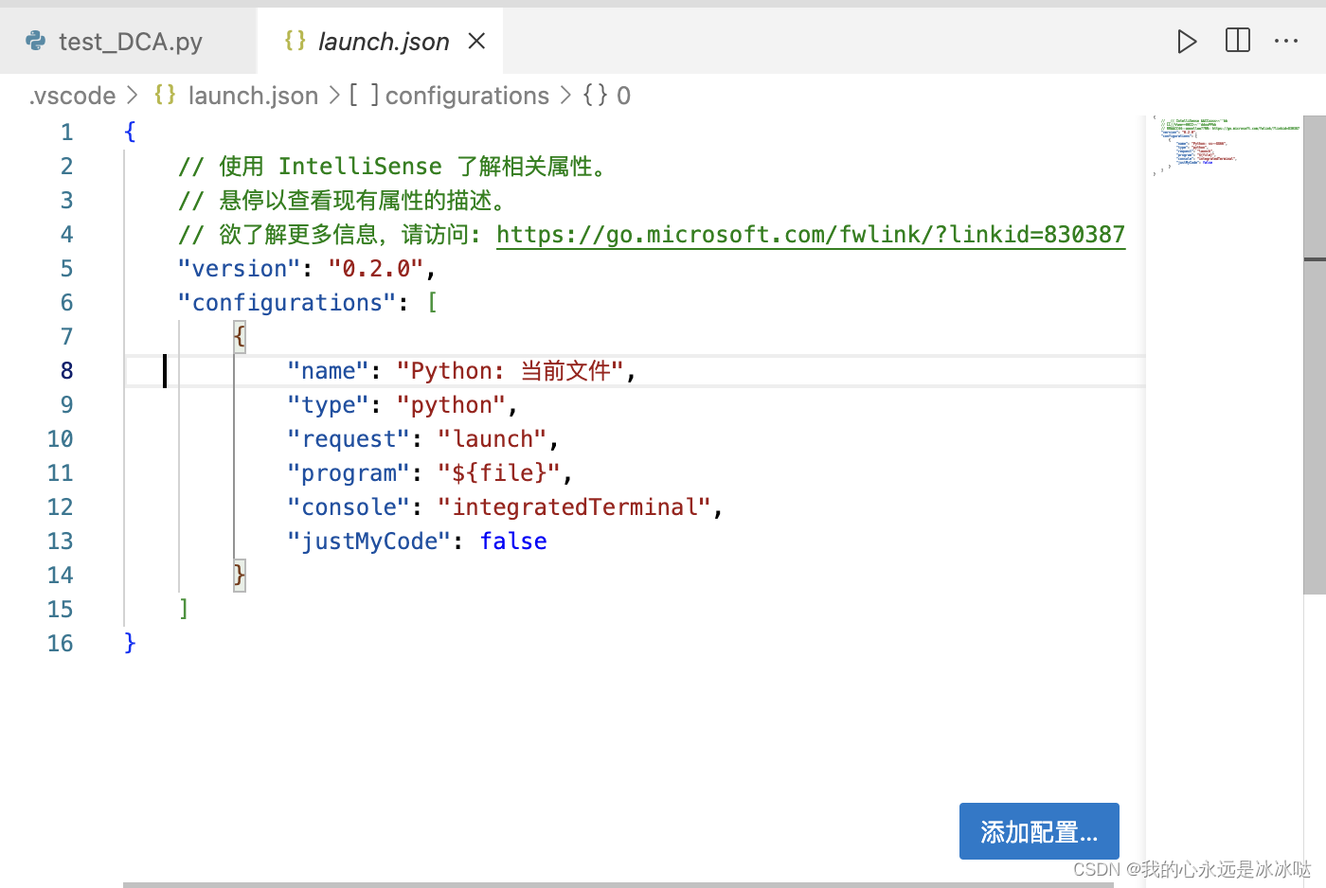Click the "python" value
This screenshot has height=888, width=1326.
click(451, 405)
